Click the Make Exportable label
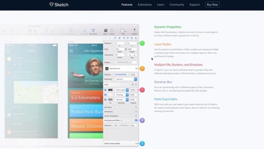 (x=112, y=144)
